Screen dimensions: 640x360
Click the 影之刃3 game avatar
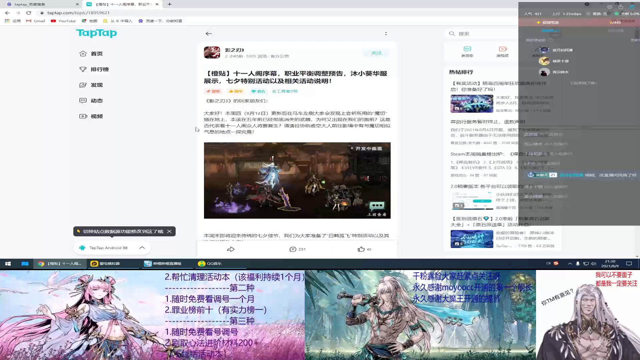coord(212,52)
